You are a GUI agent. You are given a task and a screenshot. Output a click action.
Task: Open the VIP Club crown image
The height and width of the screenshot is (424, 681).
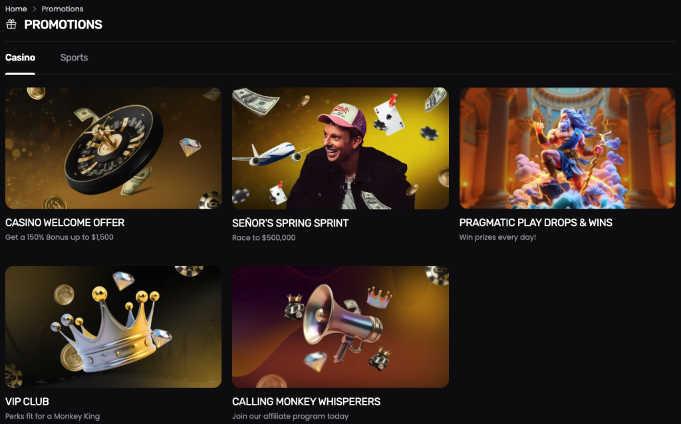pyautogui.click(x=113, y=327)
